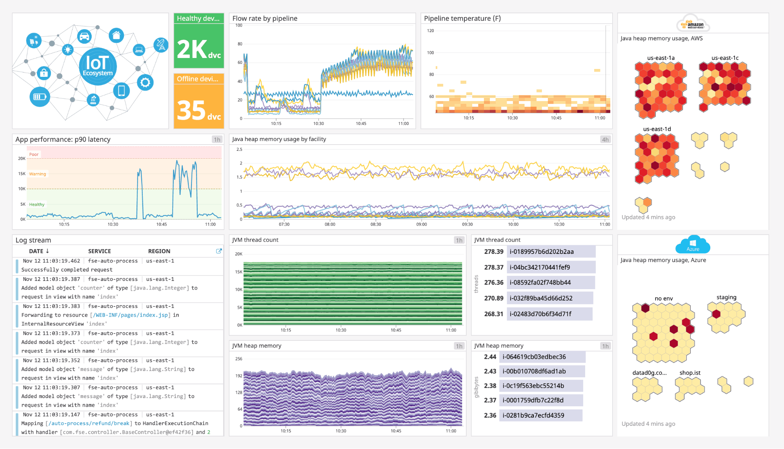
Task: Open the 4h selector on Java heap memory usage
Action: [x=605, y=139]
